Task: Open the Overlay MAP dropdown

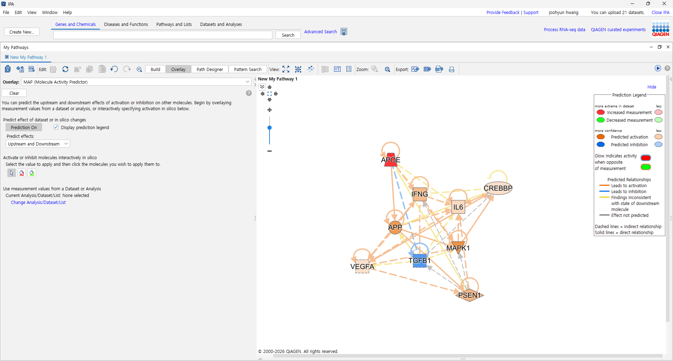Action: (136, 82)
